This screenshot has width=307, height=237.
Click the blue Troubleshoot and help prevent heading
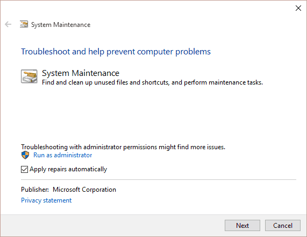116,52
